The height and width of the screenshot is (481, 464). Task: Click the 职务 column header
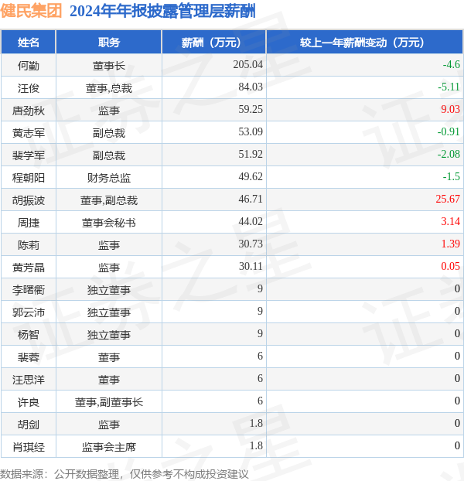pyautogui.click(x=109, y=42)
